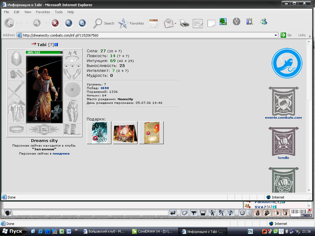Click the chat message input field
Viewport: 315px width, 236px height.
pyautogui.click(x=90, y=213)
